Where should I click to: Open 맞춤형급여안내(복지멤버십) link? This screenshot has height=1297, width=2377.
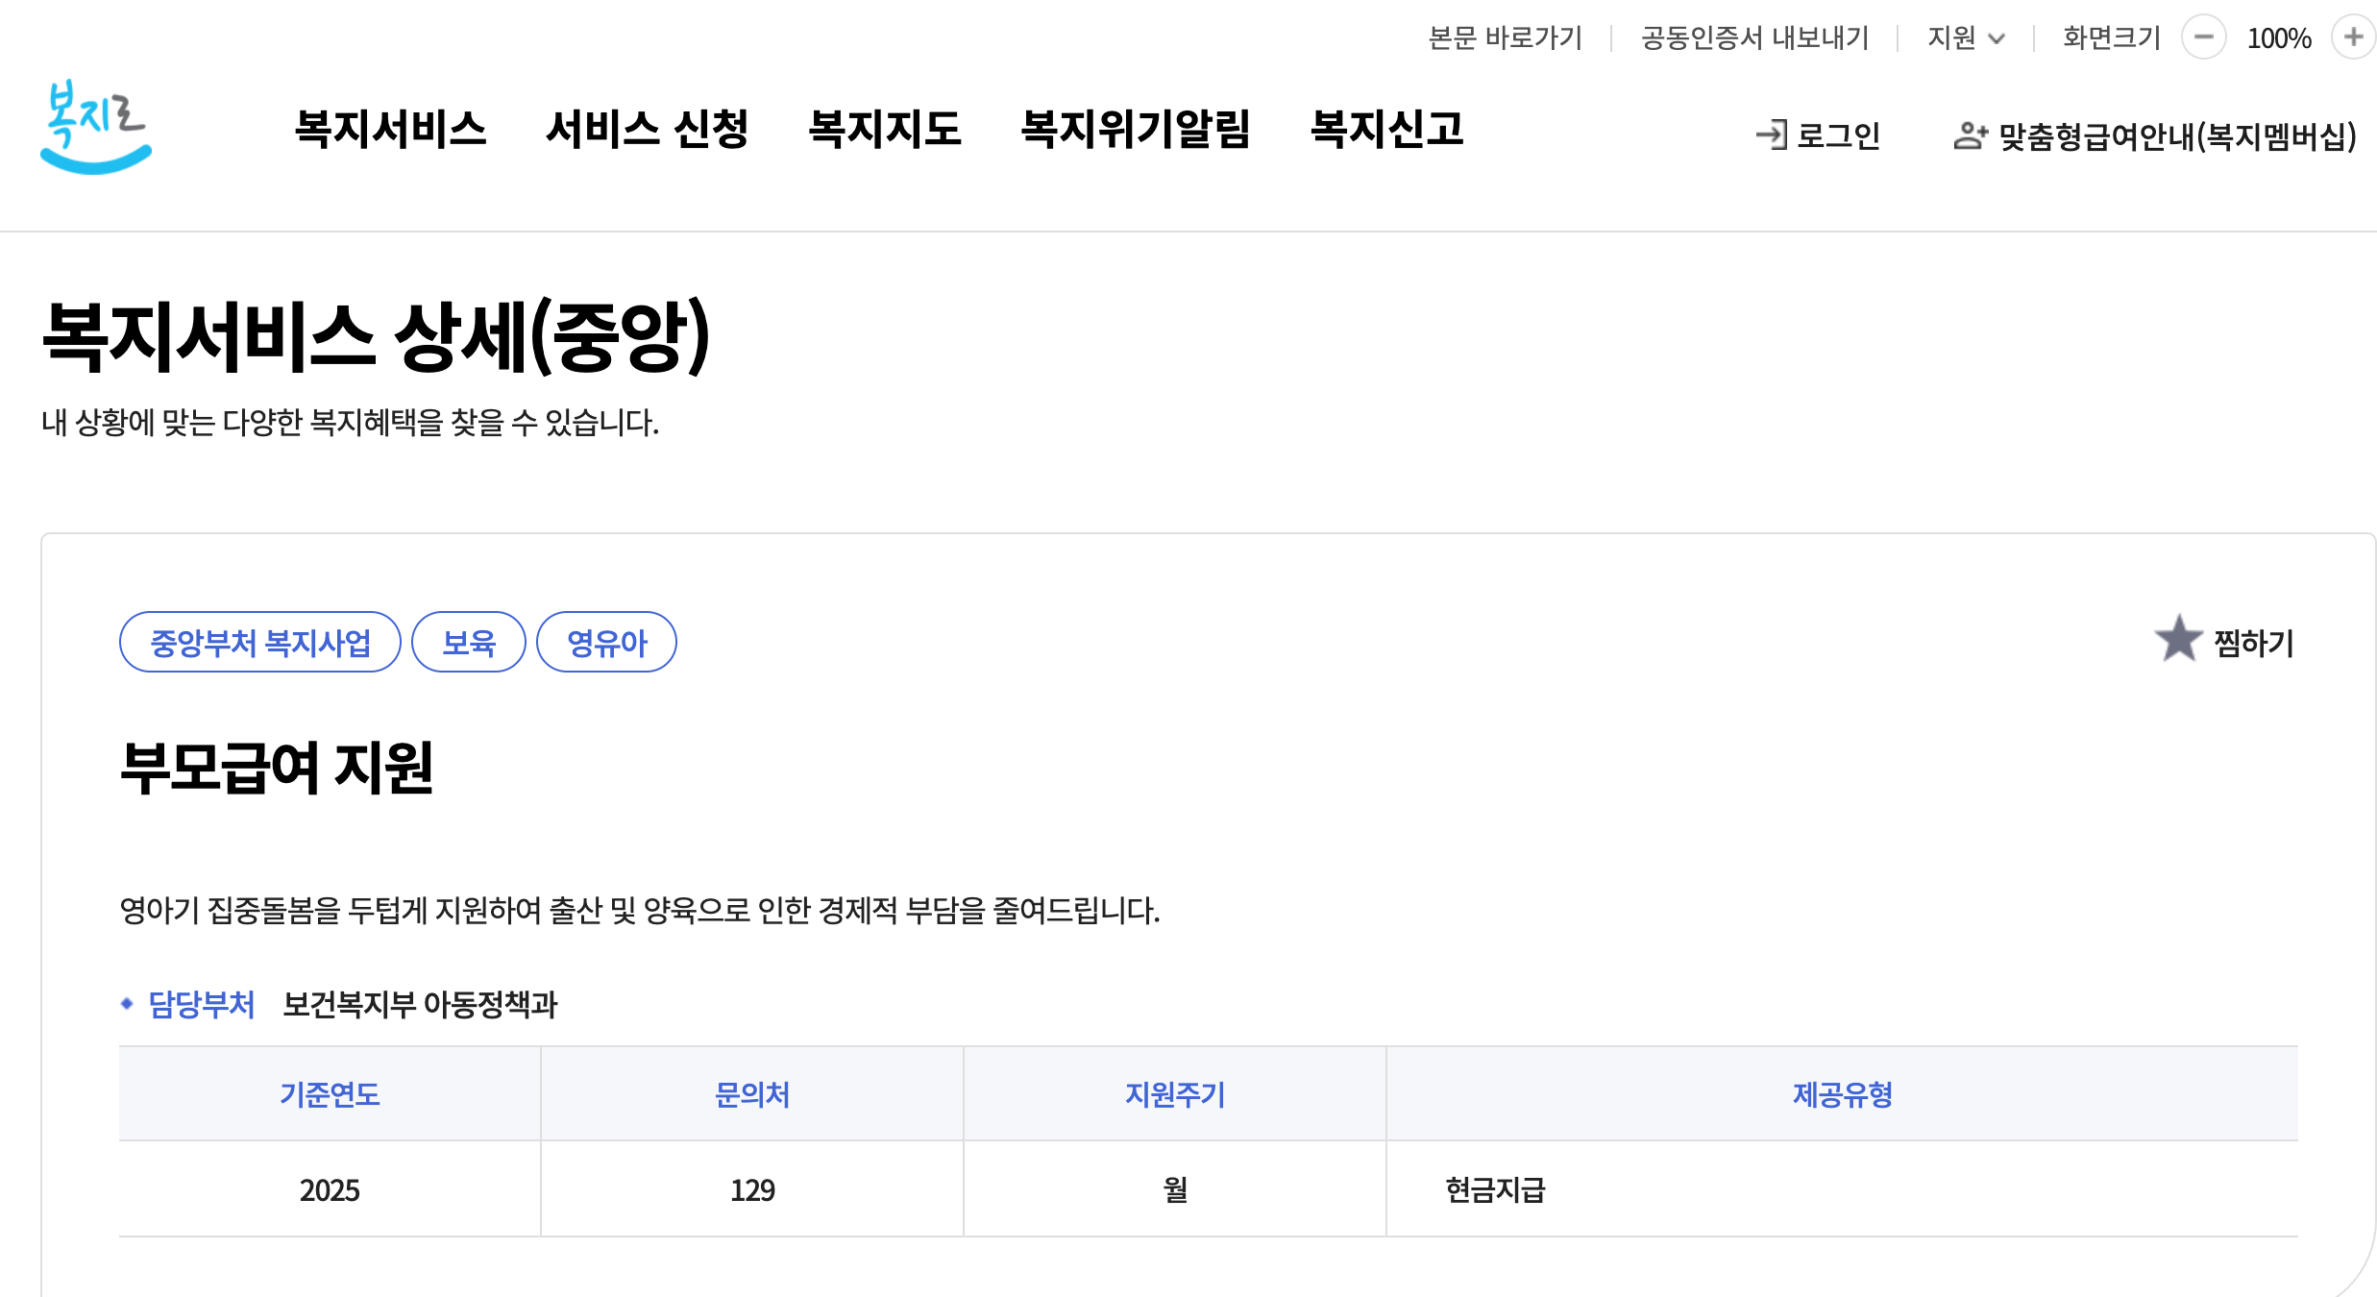click(x=2177, y=136)
